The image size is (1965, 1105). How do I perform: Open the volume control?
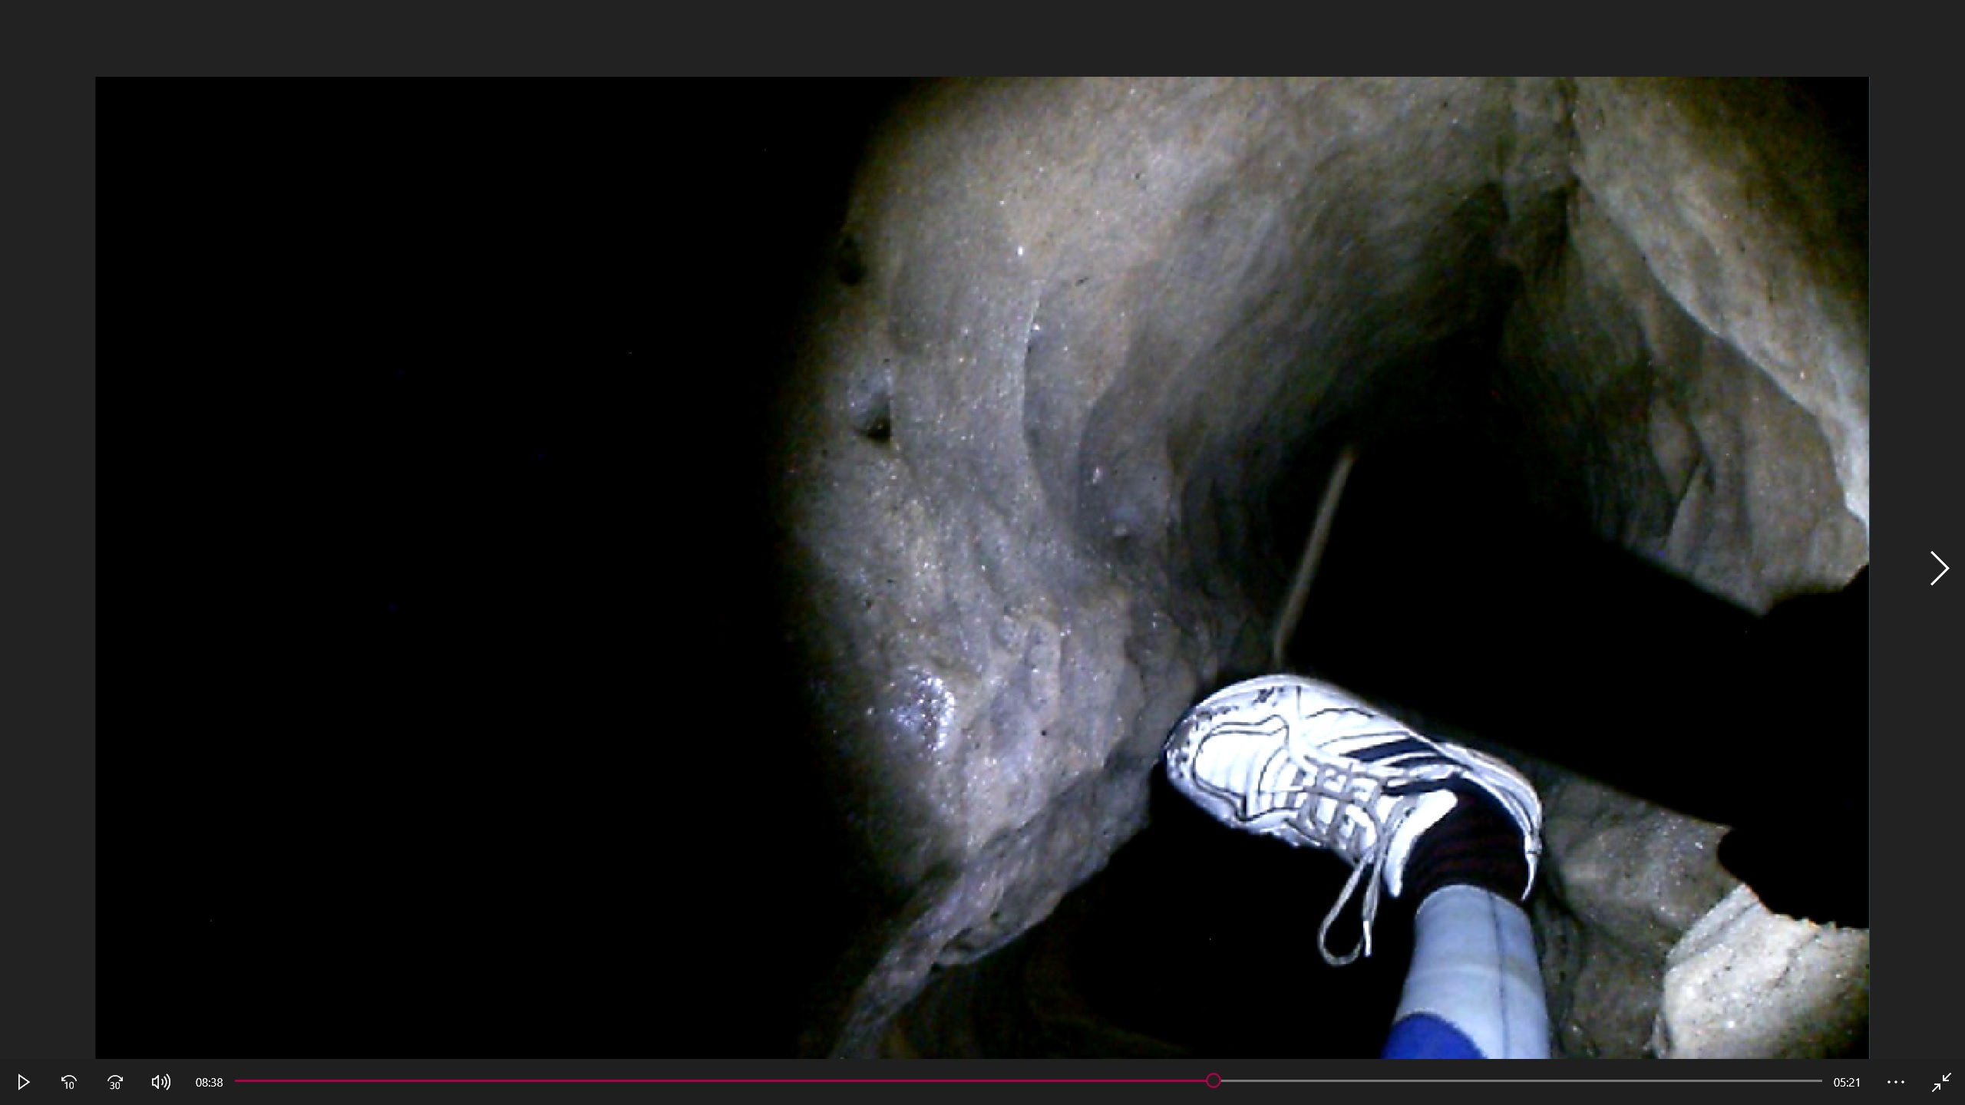point(161,1082)
